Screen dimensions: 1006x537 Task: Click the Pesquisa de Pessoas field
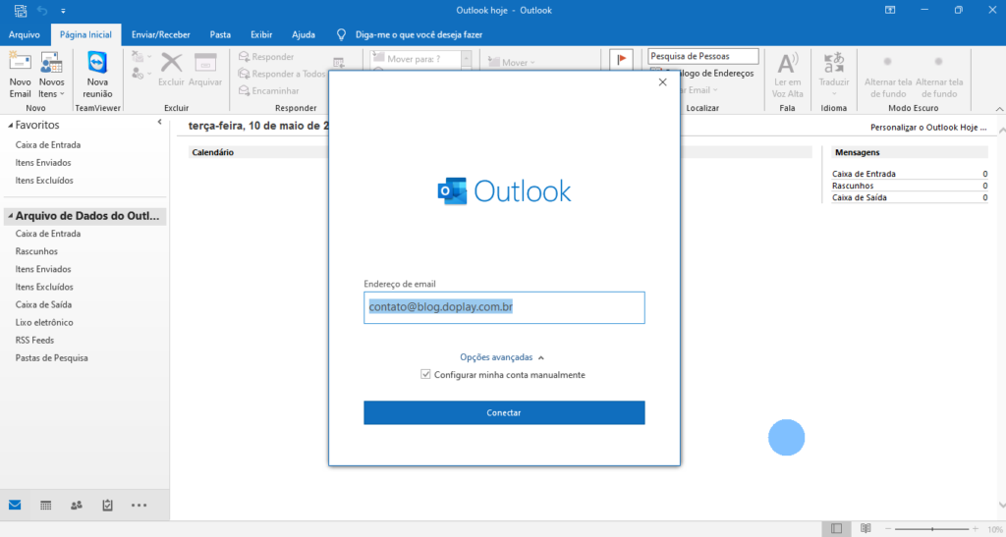pos(703,56)
